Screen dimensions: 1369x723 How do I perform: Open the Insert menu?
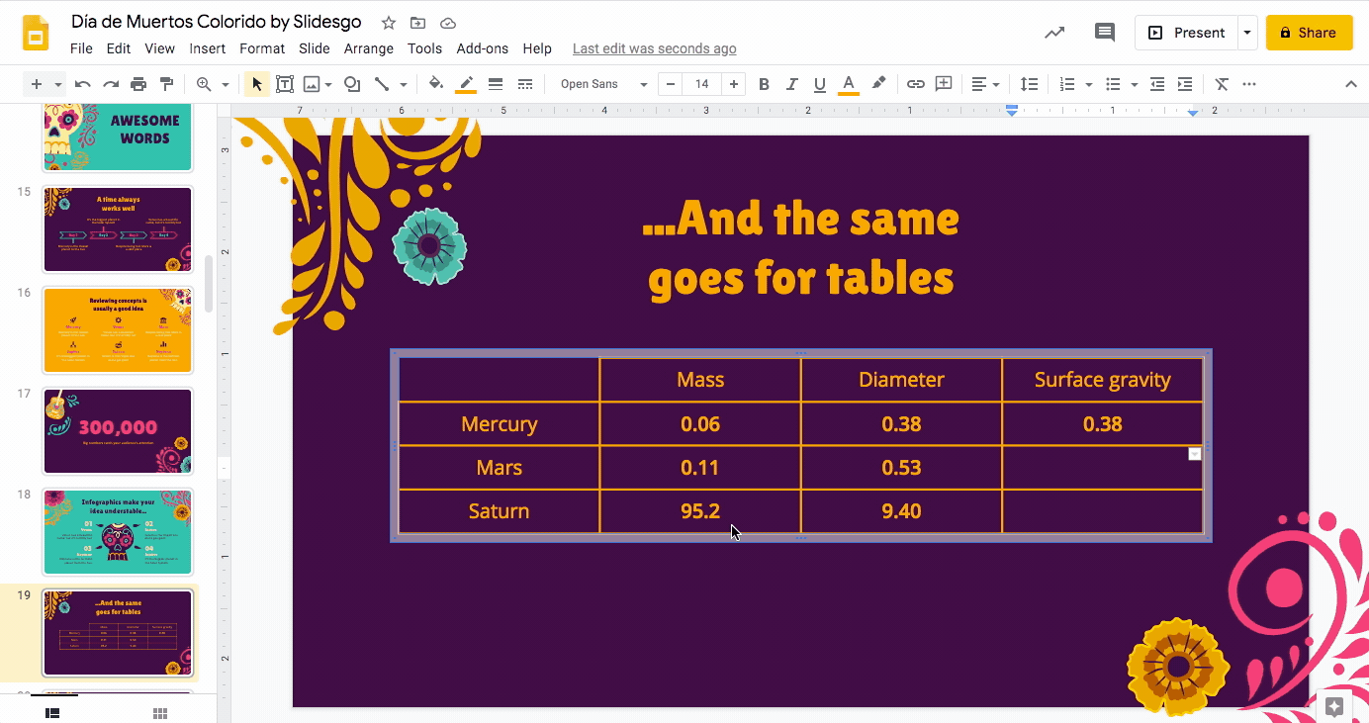[x=208, y=48]
